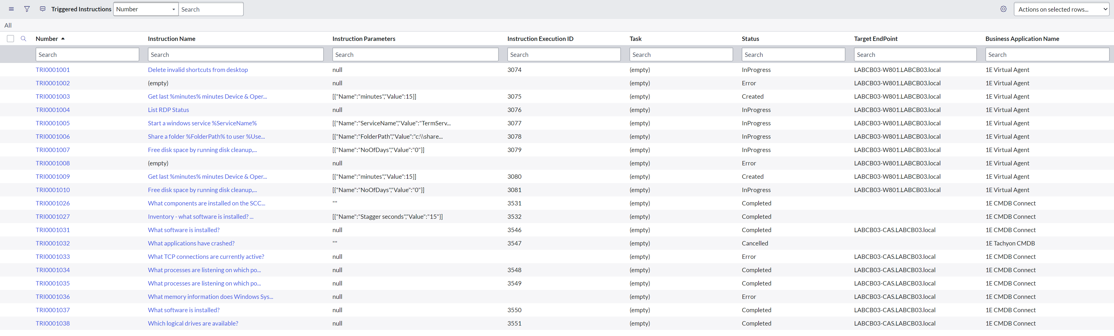Open record TRI0001038
This screenshot has height=336, width=1114.
tap(53, 324)
